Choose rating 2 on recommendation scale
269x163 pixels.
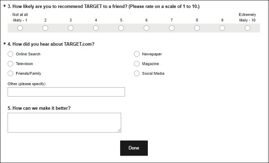(45, 28)
